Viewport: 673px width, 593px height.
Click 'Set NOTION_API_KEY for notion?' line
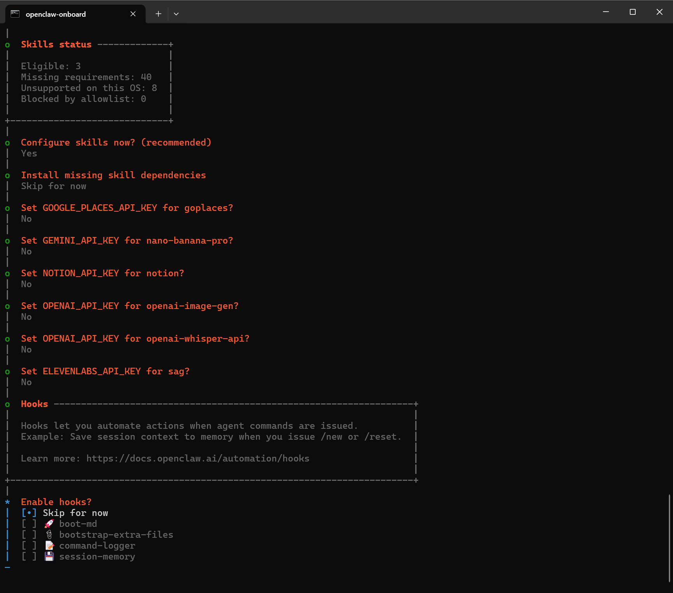click(103, 273)
